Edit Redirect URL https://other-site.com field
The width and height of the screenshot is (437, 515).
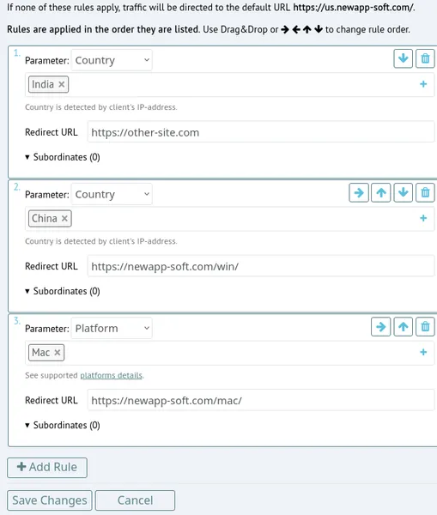tap(261, 132)
